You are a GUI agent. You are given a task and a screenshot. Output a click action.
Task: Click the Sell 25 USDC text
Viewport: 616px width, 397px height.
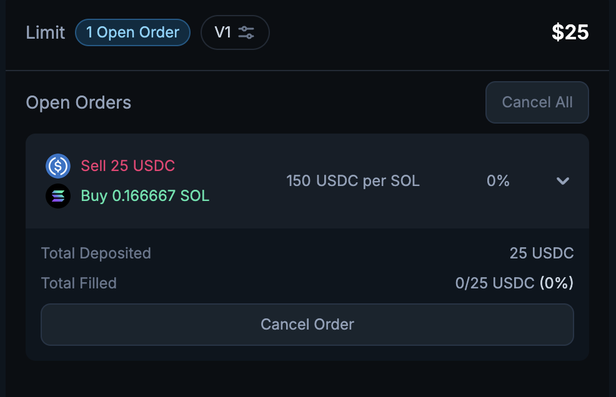(128, 166)
